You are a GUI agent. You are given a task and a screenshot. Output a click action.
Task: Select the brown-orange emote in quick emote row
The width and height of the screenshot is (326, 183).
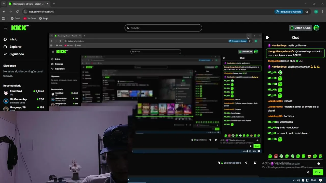pos(309,156)
